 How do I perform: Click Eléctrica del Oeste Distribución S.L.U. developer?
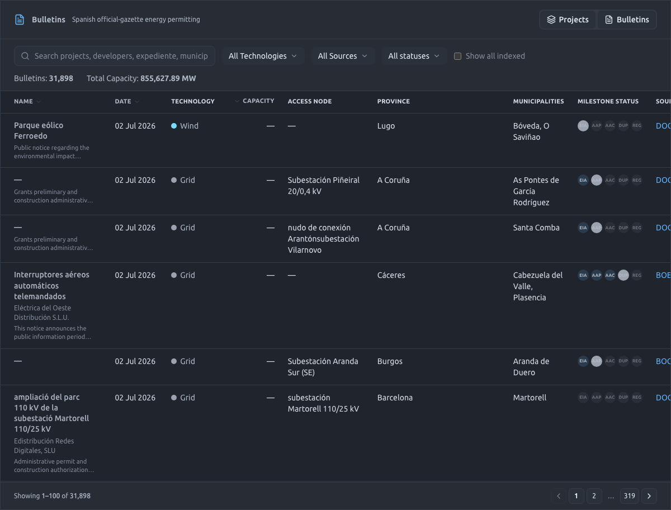click(x=42, y=313)
